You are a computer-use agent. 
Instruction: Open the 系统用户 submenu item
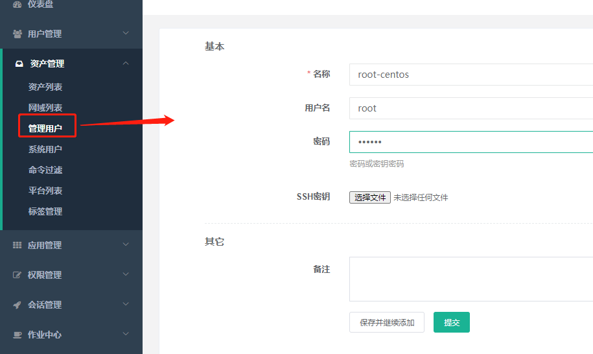(x=45, y=149)
